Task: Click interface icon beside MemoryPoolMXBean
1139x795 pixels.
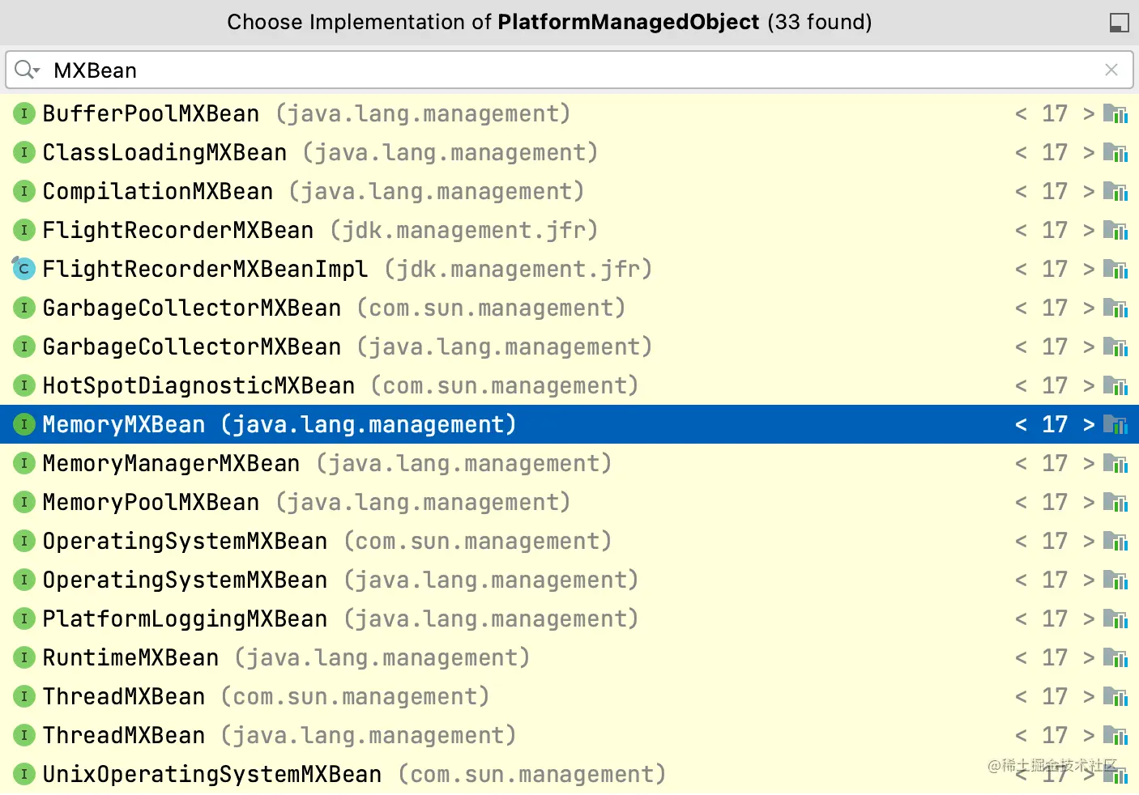Action: 24,502
